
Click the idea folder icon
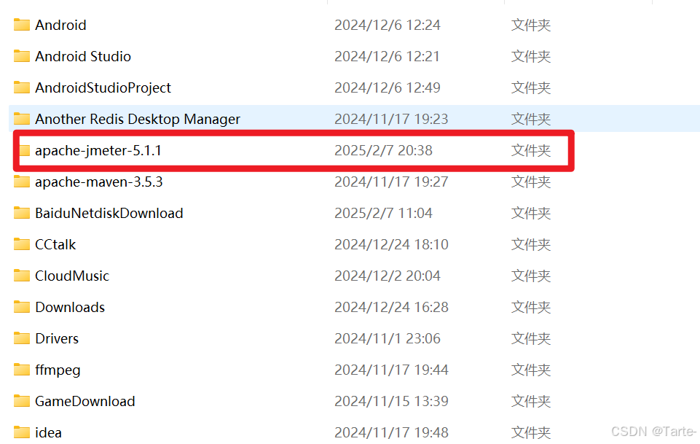point(21,432)
